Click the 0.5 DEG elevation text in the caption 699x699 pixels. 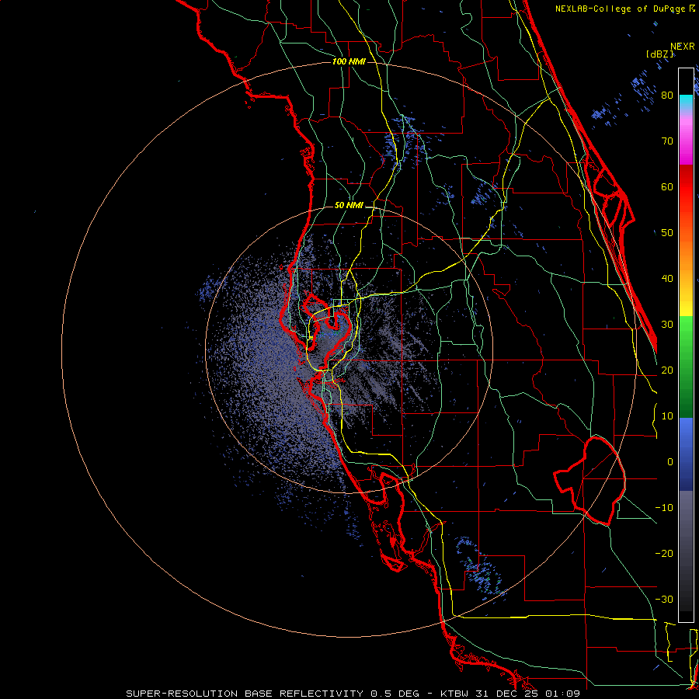click(395, 694)
